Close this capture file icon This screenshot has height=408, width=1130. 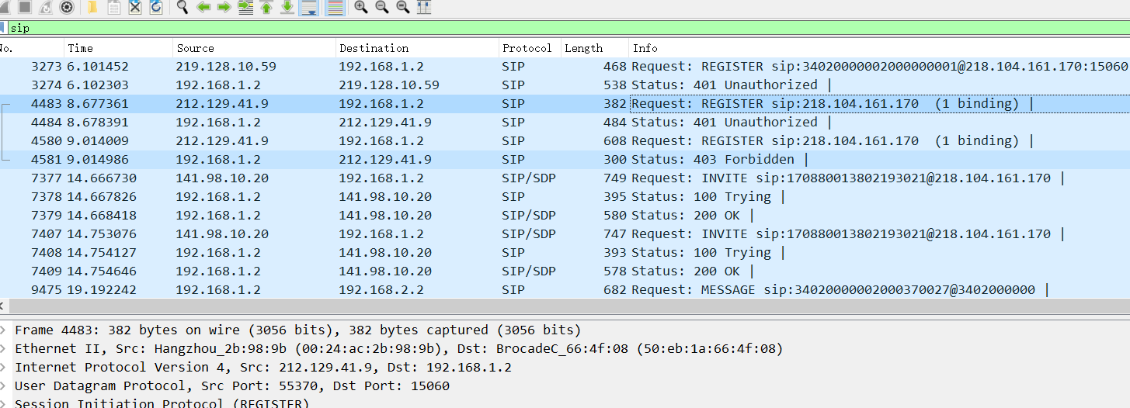(135, 7)
